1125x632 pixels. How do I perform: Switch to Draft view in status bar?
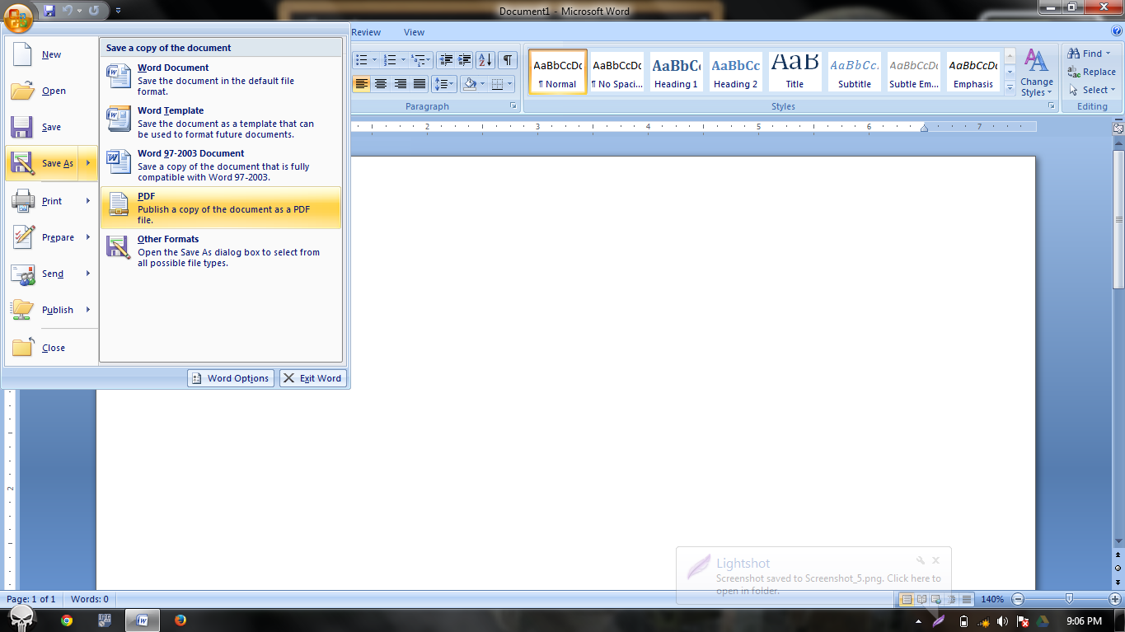[x=967, y=599]
